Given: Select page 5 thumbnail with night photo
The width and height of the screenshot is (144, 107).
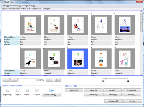Looking at the screenshot, I should [x=125, y=25].
